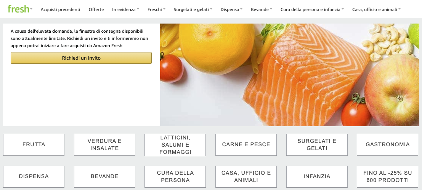Screen dimensions: 422x190
Task: Click the Richiedi un invito button
Action: pyautogui.click(x=81, y=58)
